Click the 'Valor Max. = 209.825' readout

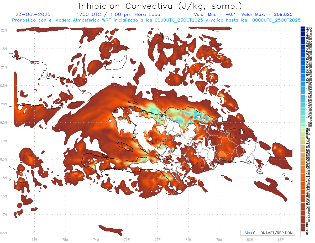[267, 15]
